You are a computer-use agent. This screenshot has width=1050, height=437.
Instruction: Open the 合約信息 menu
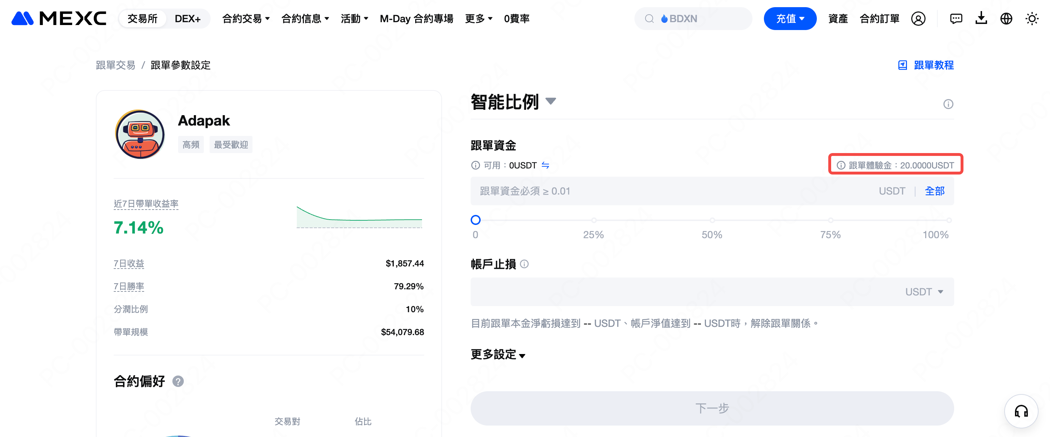coord(305,19)
